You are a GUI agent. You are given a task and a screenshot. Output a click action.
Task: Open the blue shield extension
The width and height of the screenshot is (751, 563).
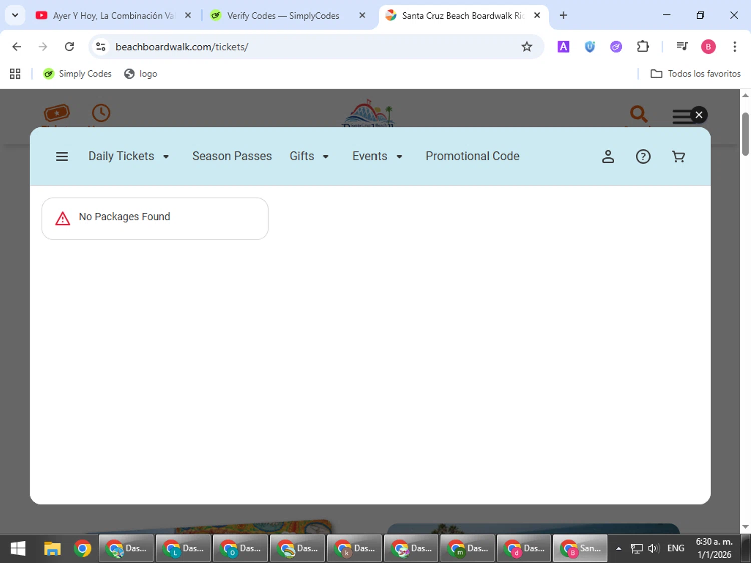click(590, 47)
